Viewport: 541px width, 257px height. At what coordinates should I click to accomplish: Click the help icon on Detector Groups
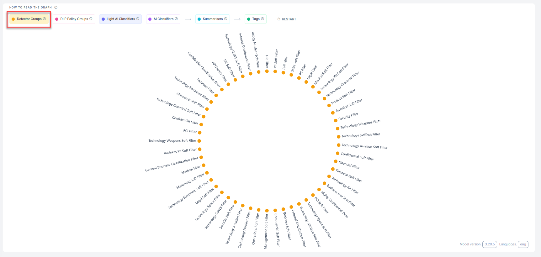pos(45,19)
